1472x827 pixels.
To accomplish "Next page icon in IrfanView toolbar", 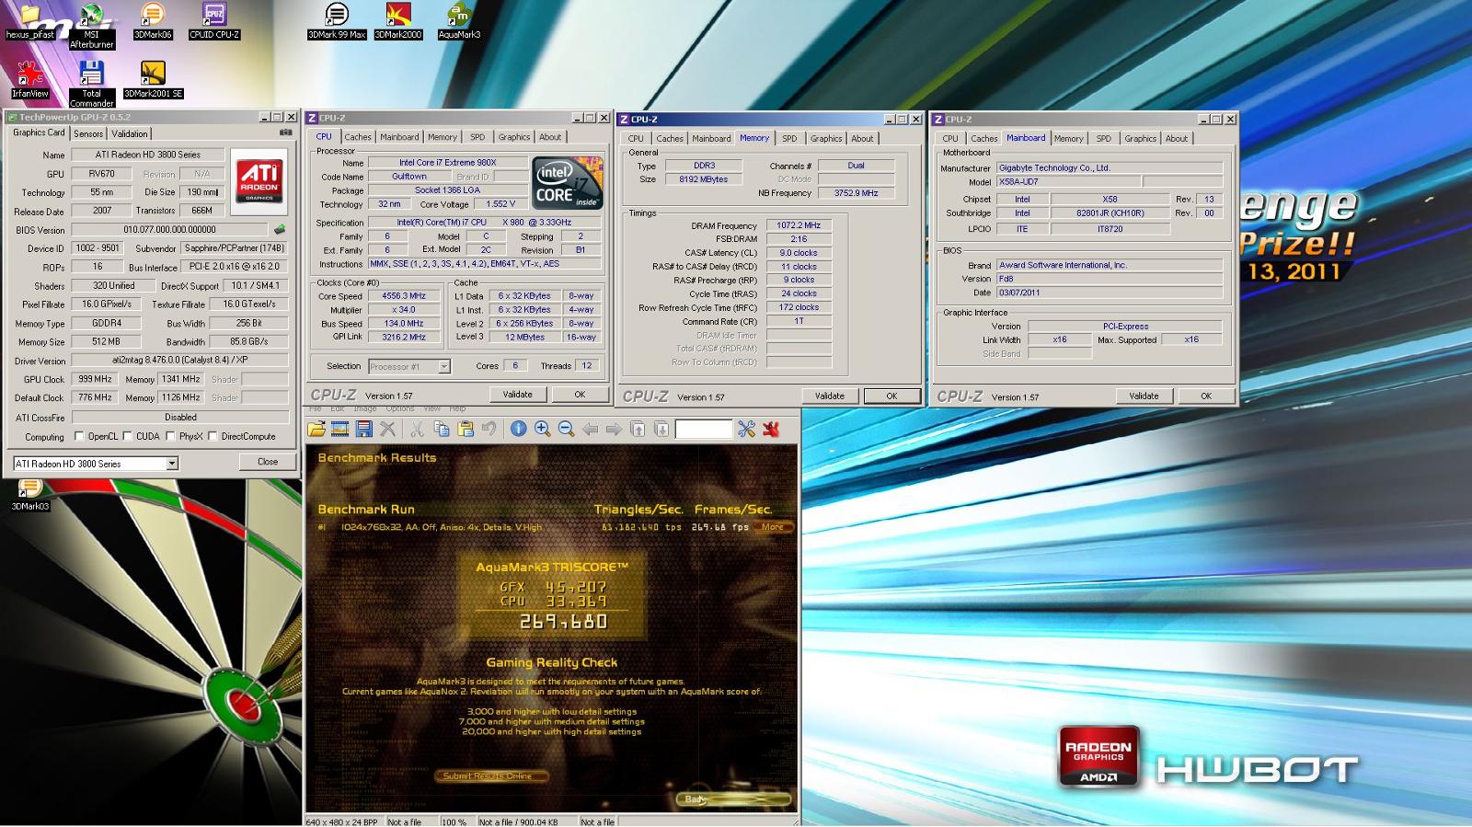I will (x=661, y=429).
